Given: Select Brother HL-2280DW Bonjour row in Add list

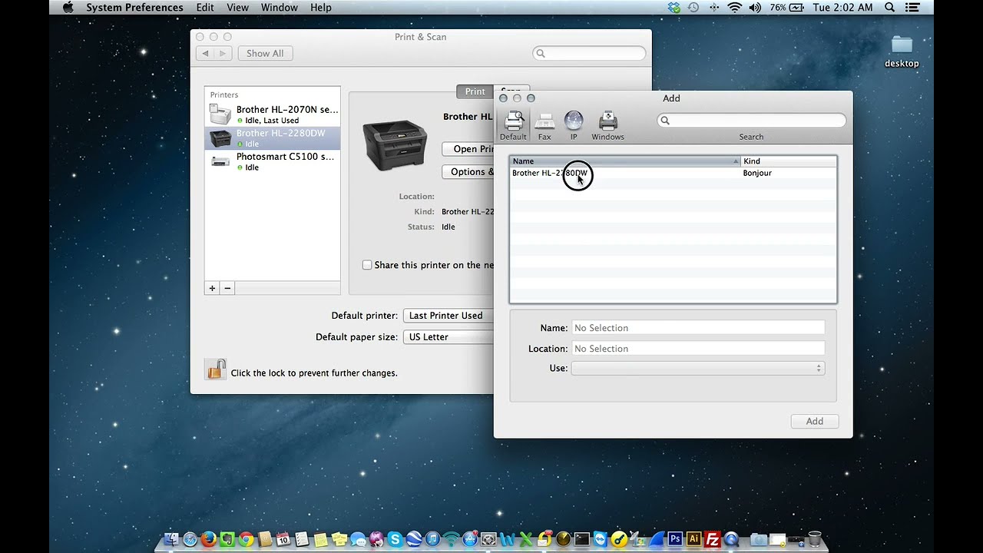Looking at the screenshot, I should (x=674, y=174).
